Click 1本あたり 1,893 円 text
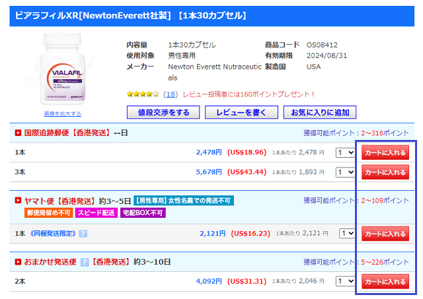The image size is (423, 299). coord(298,172)
